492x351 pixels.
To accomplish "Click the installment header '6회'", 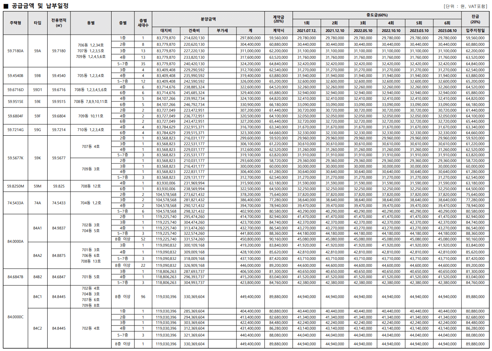I will coord(447,23).
